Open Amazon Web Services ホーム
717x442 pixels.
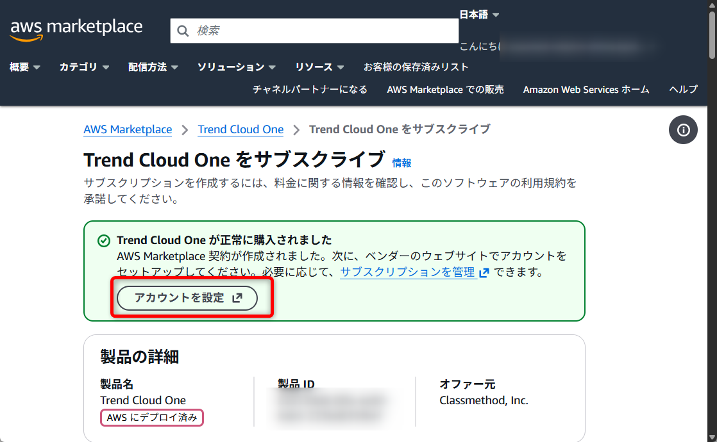(x=586, y=90)
